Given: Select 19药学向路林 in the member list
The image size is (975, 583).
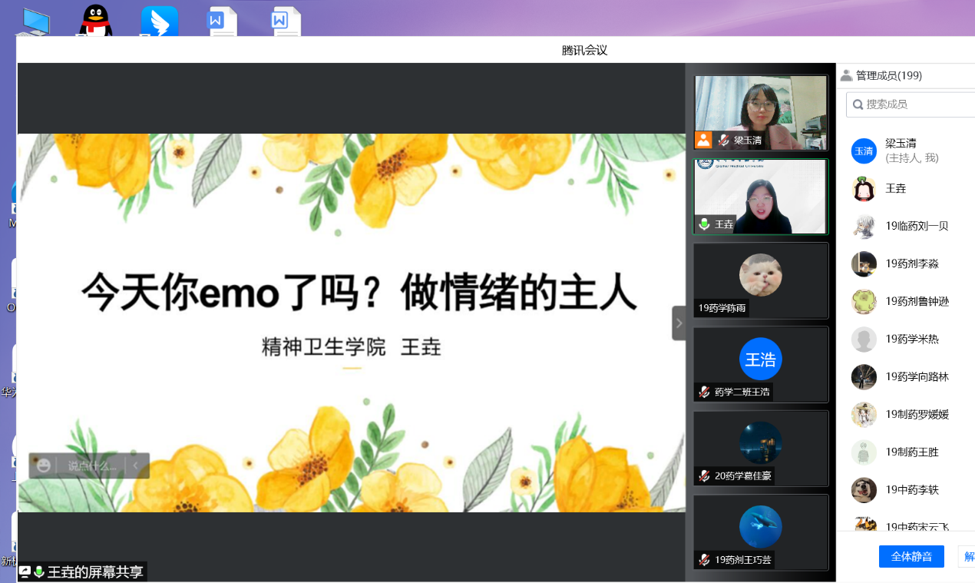Looking at the screenshot, I should [917, 376].
